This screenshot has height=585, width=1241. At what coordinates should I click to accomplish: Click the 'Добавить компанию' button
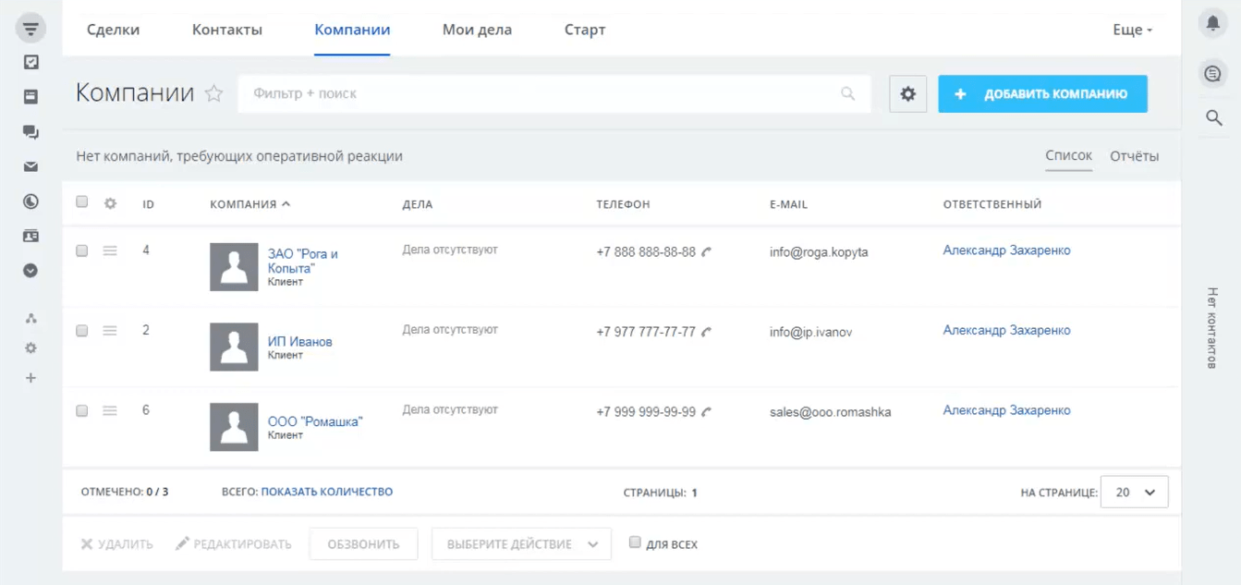(x=1042, y=93)
